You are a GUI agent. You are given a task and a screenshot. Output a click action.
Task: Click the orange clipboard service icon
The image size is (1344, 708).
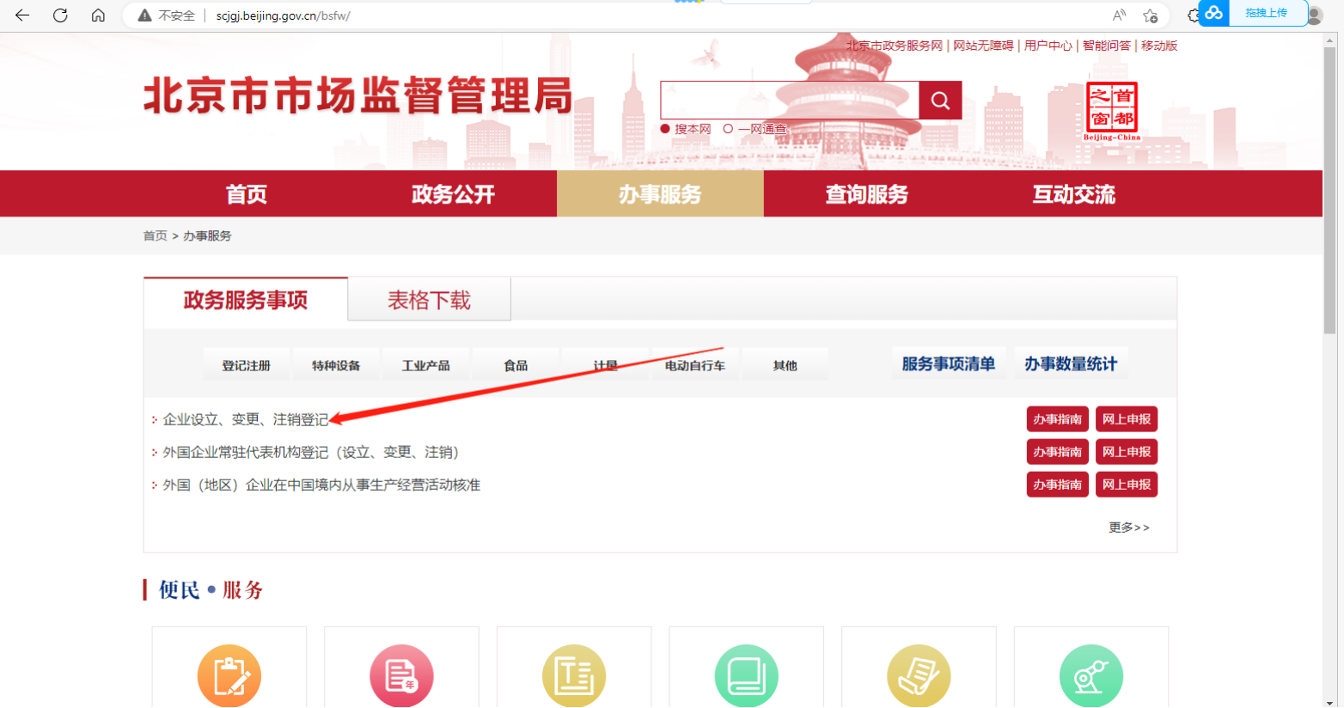point(229,677)
